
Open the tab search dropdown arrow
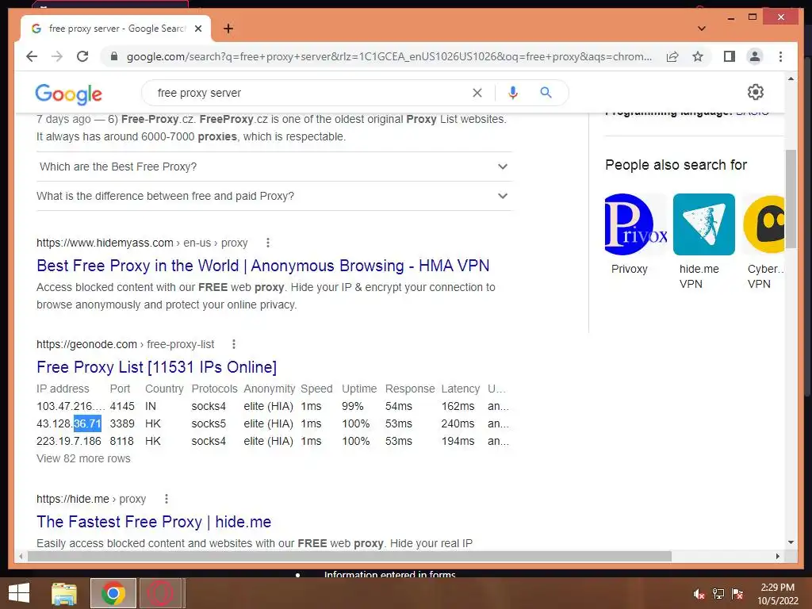(x=702, y=29)
